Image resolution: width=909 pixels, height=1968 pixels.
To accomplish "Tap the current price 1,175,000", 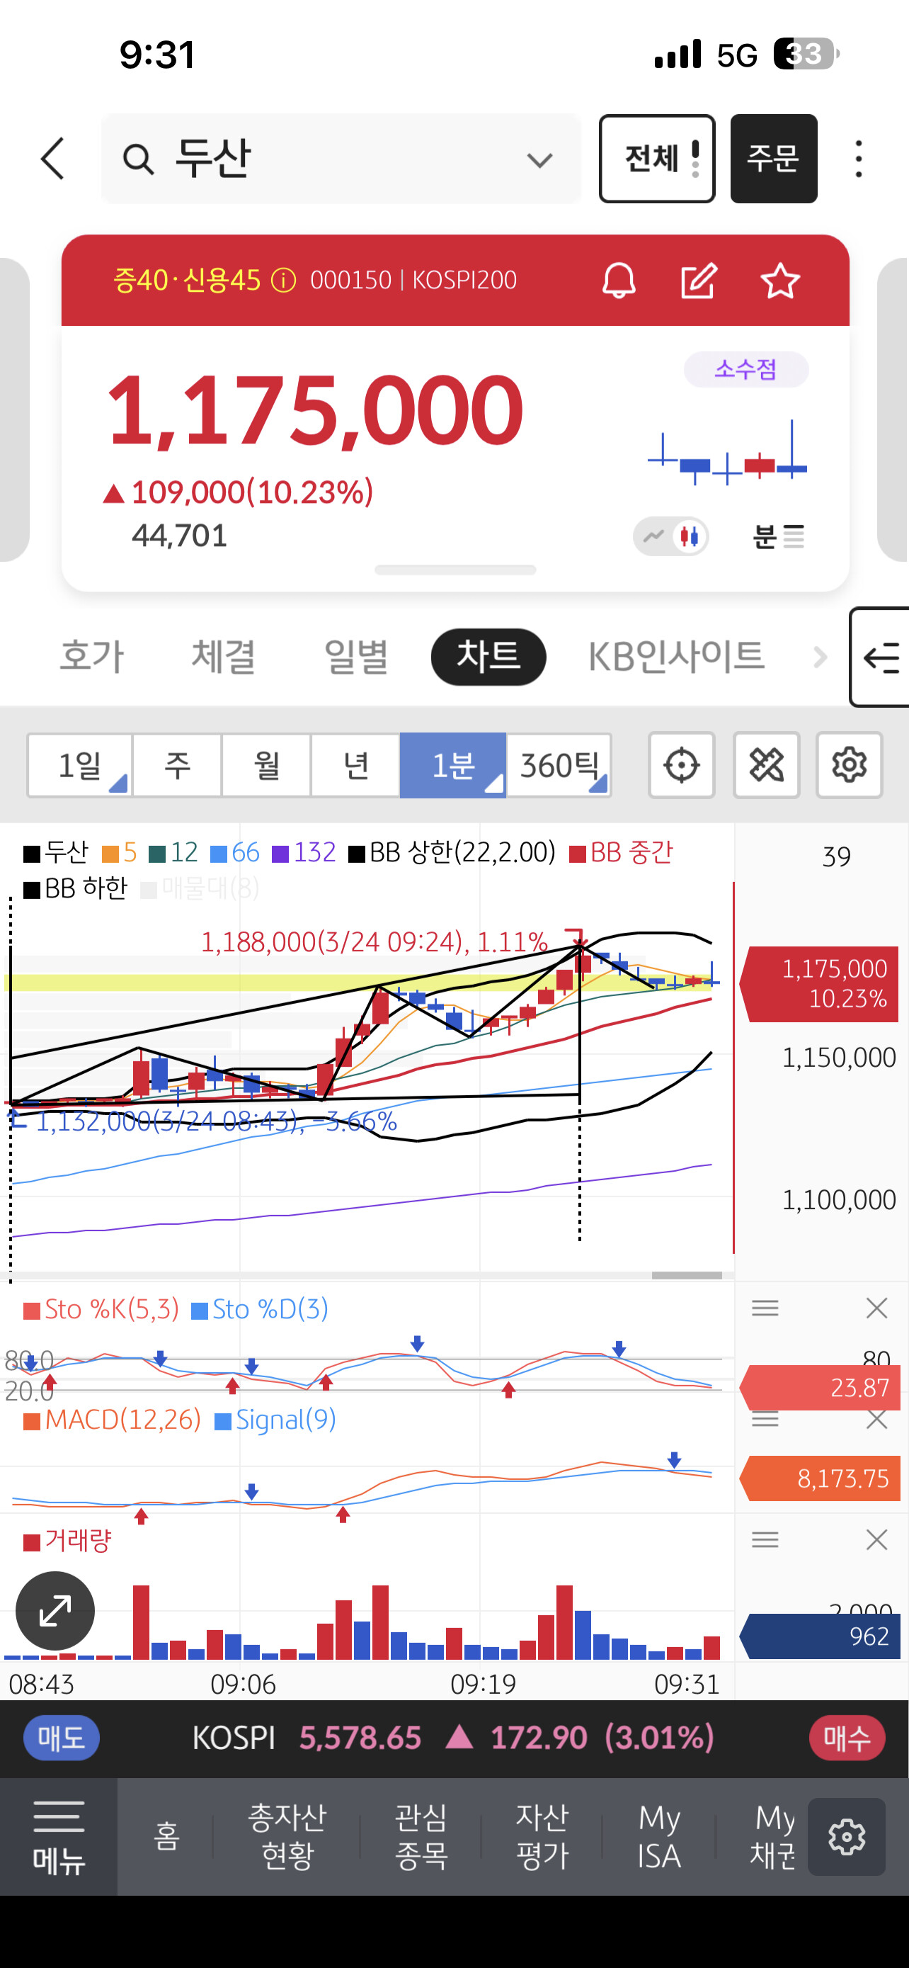I will tap(314, 409).
